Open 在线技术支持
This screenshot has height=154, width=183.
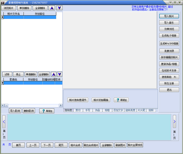click(169, 70)
